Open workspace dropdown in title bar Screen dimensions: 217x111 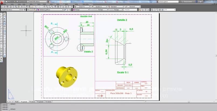37,2
